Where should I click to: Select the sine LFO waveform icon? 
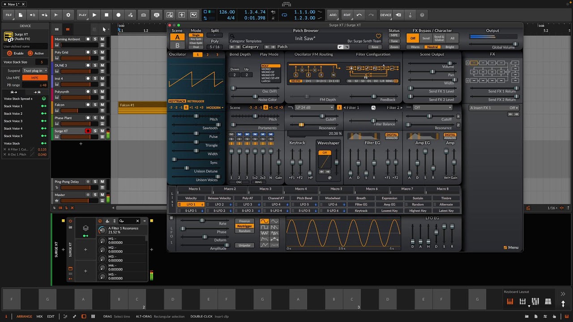[x=265, y=221]
